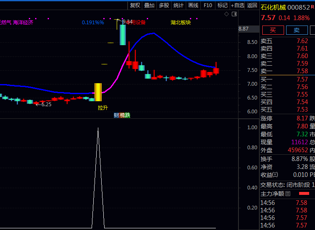Open the 多股 multi-stock view
315x230 pixels.
[x=164, y=5]
